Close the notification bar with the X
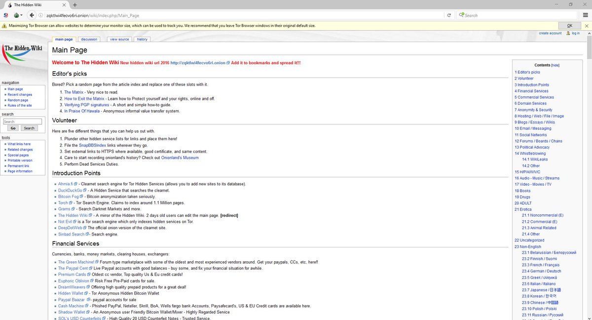Image resolution: width=592 pixels, height=320 pixels. tap(587, 26)
